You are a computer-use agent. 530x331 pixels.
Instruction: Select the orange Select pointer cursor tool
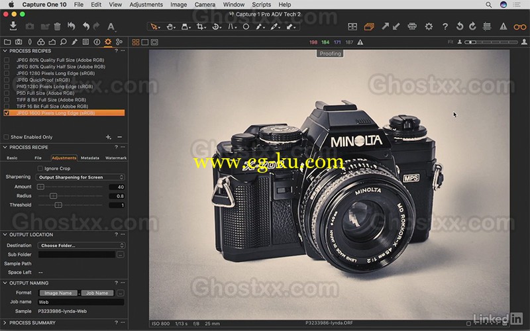click(155, 26)
